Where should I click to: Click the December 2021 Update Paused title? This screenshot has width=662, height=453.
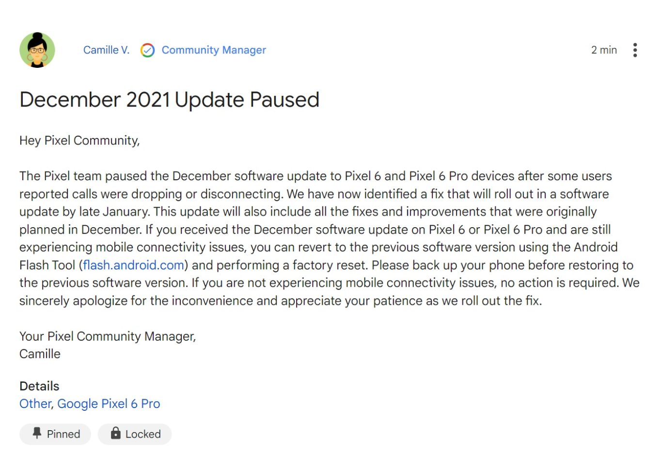[169, 100]
